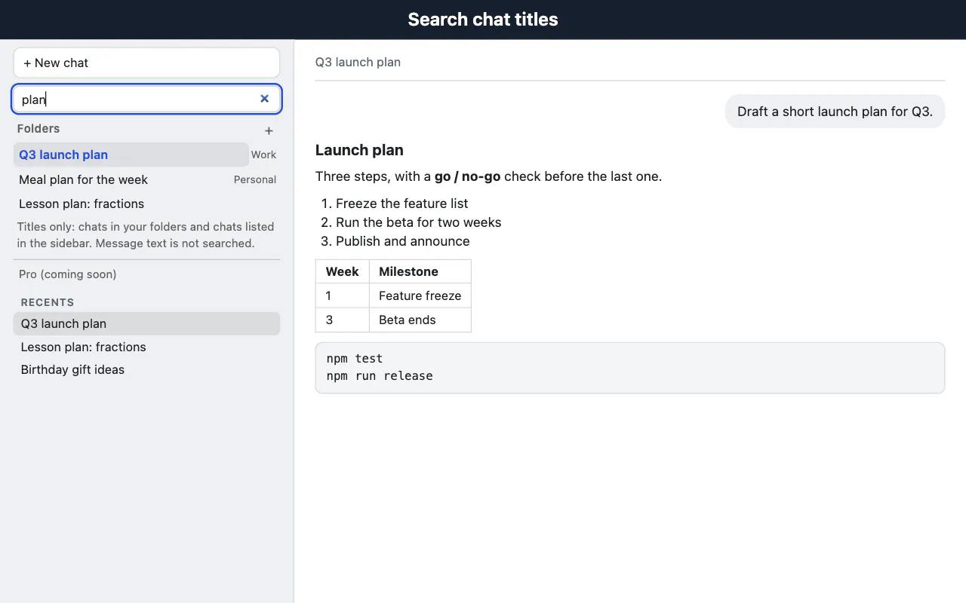Click the Launch plan heading in the reply

tap(359, 150)
